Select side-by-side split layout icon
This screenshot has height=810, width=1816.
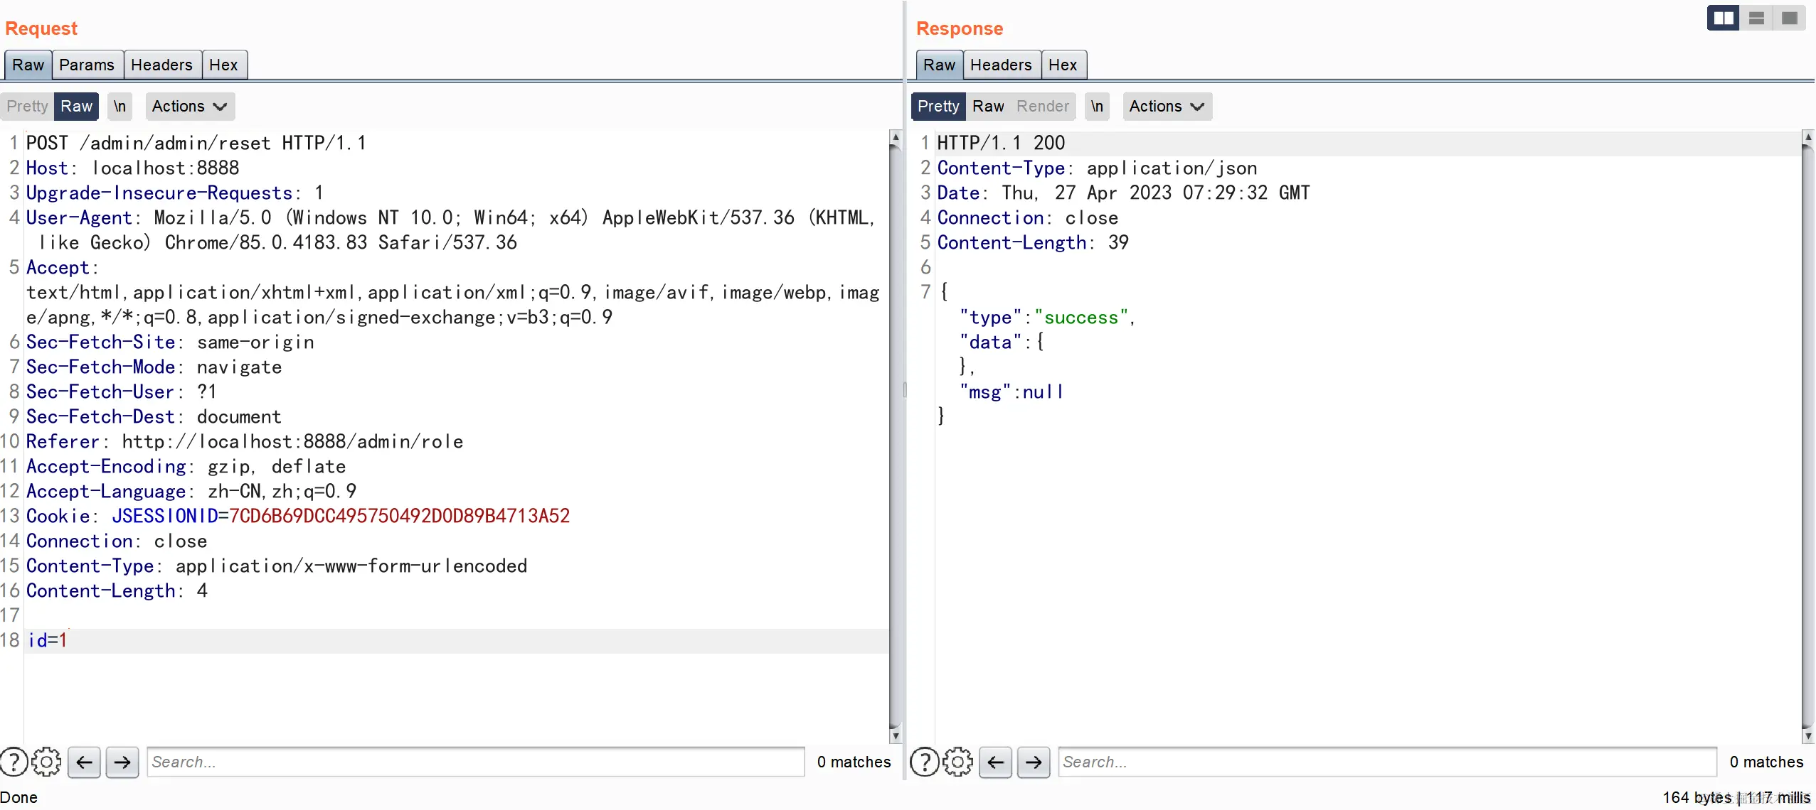(x=1723, y=18)
